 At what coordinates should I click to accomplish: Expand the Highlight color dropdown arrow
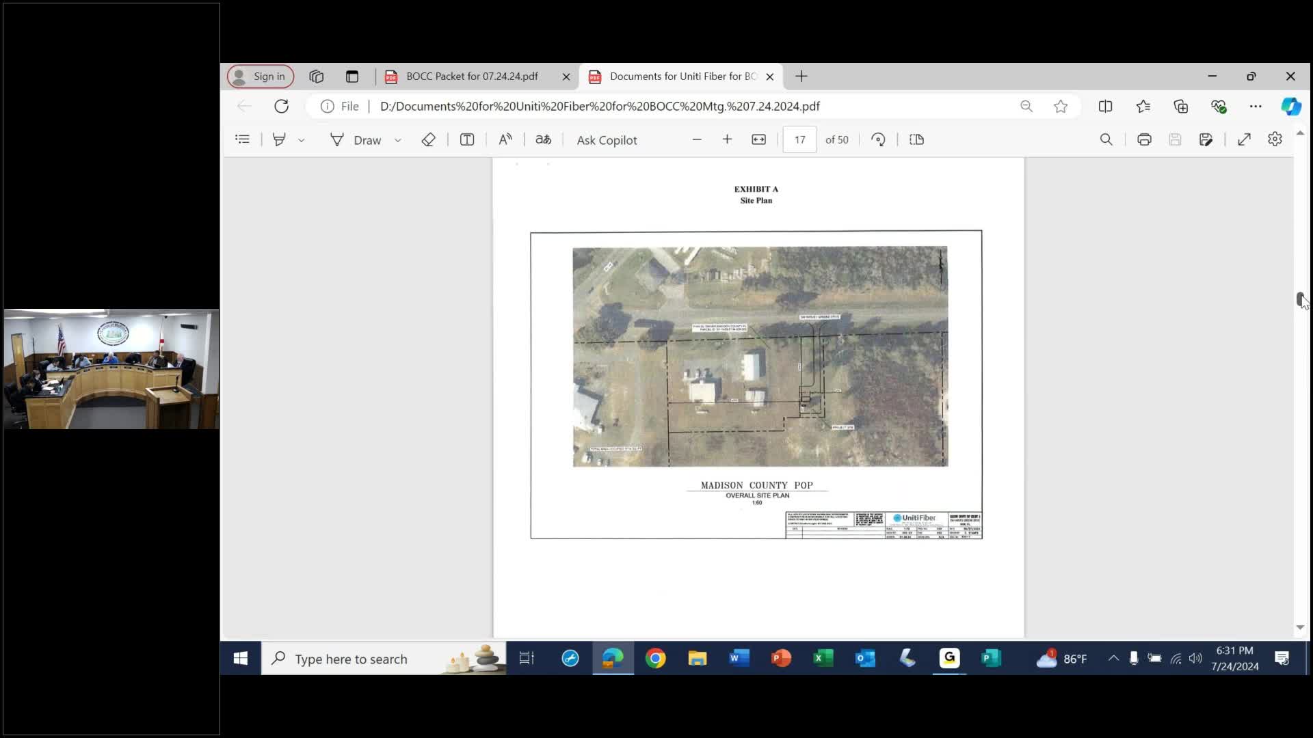tap(301, 140)
